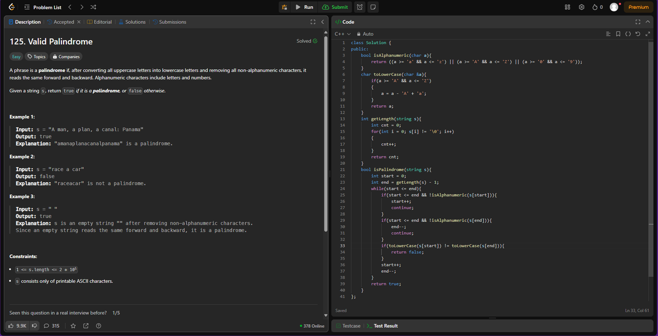658x336 pixels.
Task: Open the Premium link
Action: [x=639, y=7]
